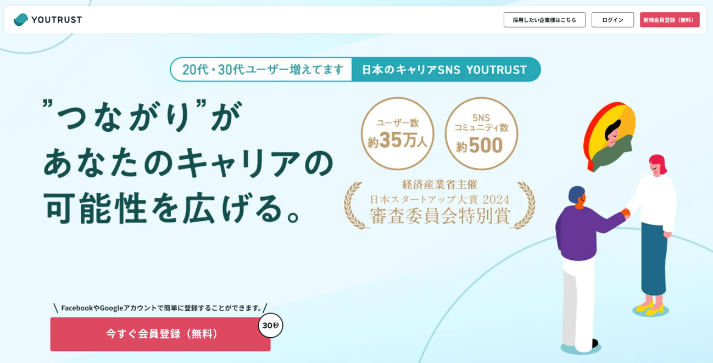Click the あなたのキャリアの headline line

point(188,162)
